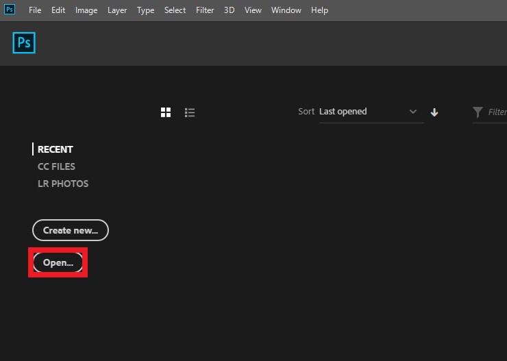Open the Window menu
The image size is (507, 361).
[x=286, y=10]
